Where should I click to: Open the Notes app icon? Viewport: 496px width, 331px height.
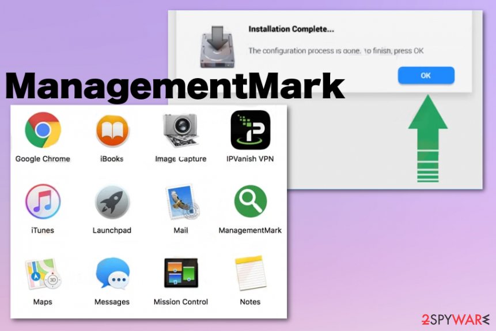250,273
